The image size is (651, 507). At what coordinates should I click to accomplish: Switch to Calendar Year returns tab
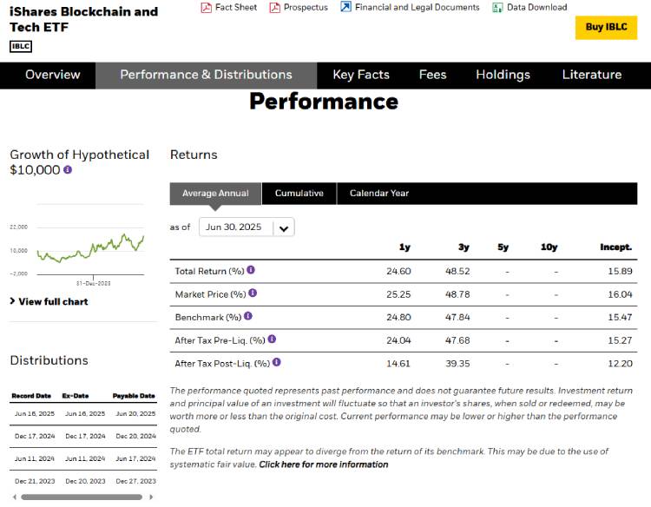379,194
